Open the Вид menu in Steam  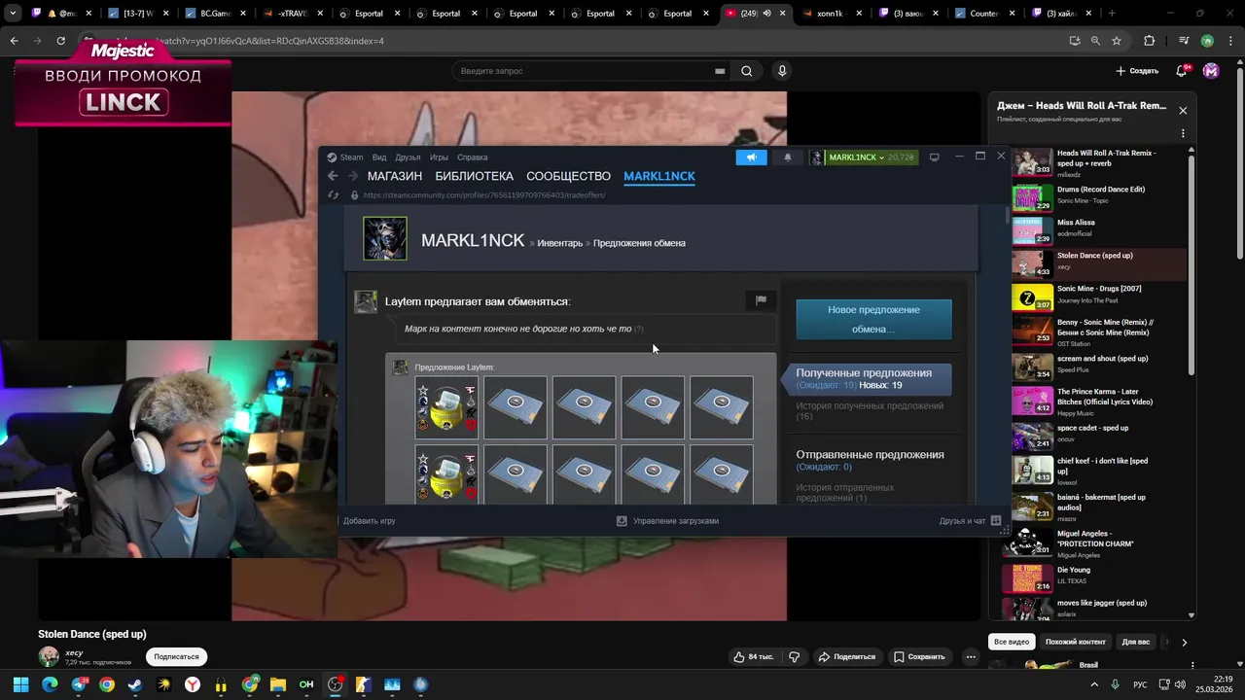coord(379,157)
